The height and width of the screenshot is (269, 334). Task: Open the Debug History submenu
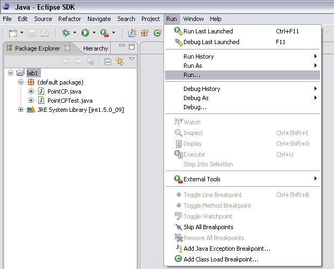(242, 89)
